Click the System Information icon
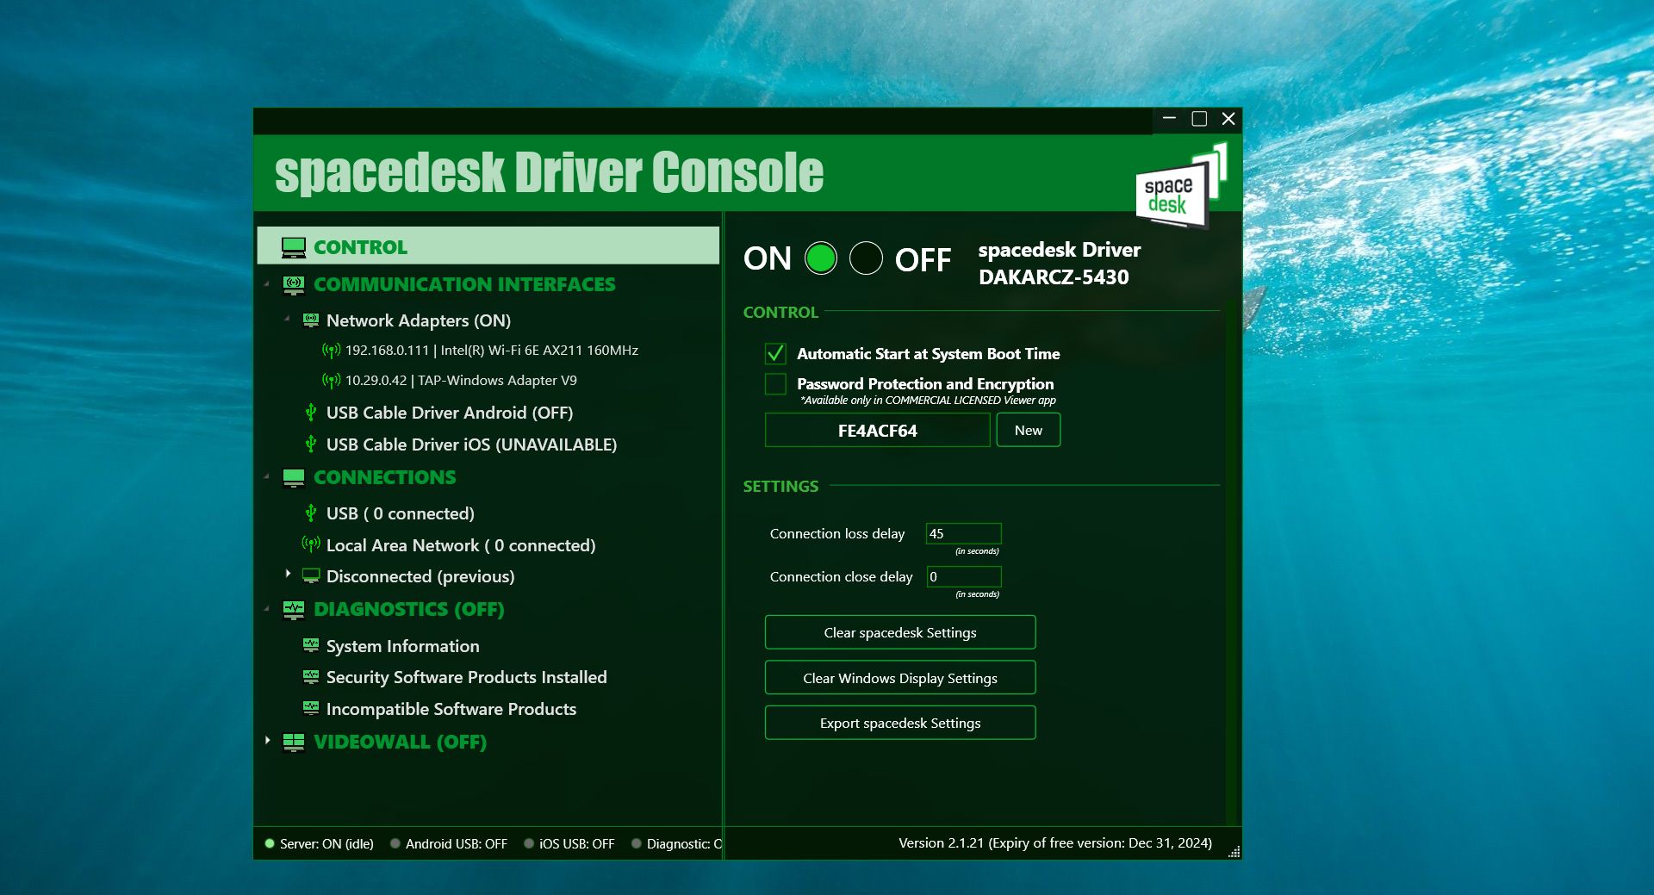Image resolution: width=1654 pixels, height=895 pixels. pos(310,645)
